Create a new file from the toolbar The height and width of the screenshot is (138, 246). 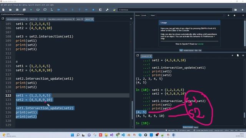pyautogui.click(x=3, y=10)
